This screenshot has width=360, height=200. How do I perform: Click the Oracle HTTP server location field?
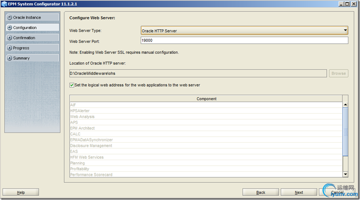[198, 73]
